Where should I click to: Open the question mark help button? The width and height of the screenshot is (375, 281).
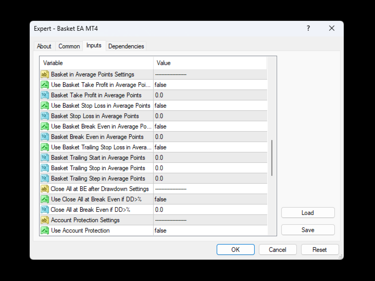coord(308,29)
